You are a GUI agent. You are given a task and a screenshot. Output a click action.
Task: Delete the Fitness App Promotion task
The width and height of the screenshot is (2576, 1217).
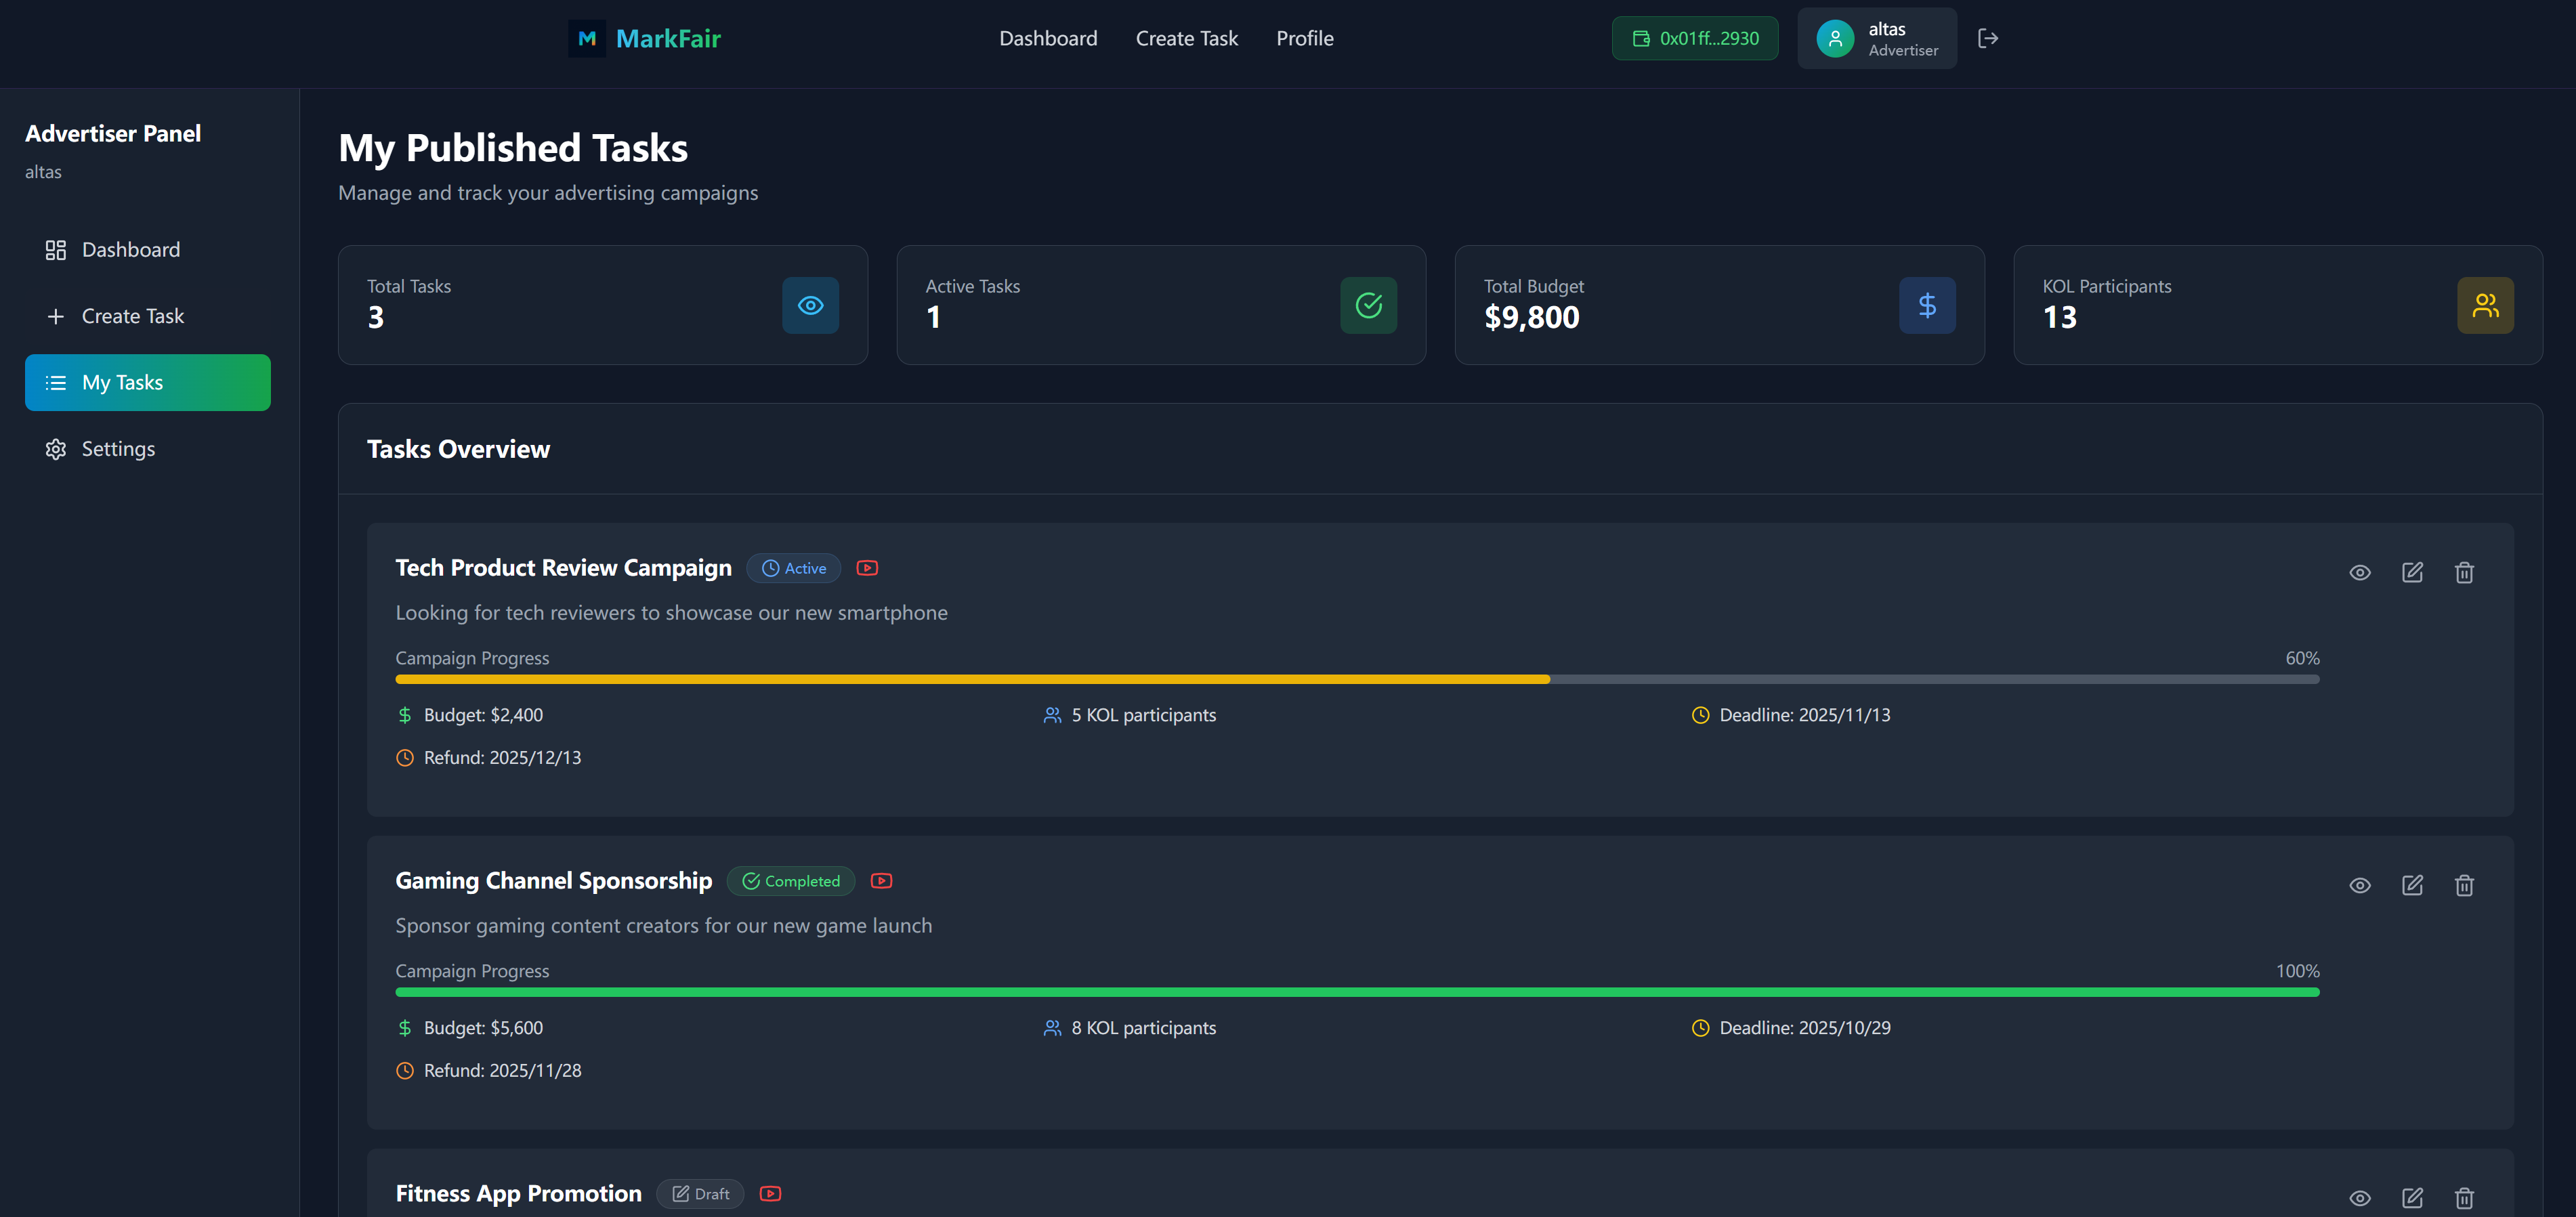[2464, 1197]
